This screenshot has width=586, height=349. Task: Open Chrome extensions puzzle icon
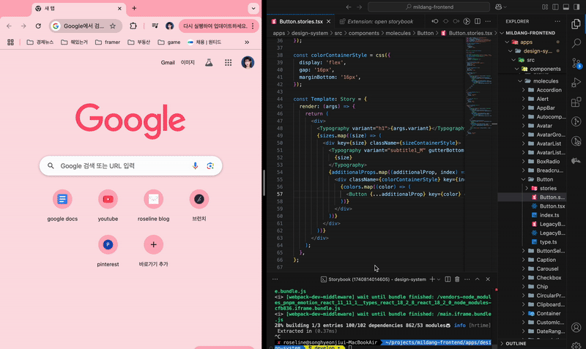click(x=133, y=26)
